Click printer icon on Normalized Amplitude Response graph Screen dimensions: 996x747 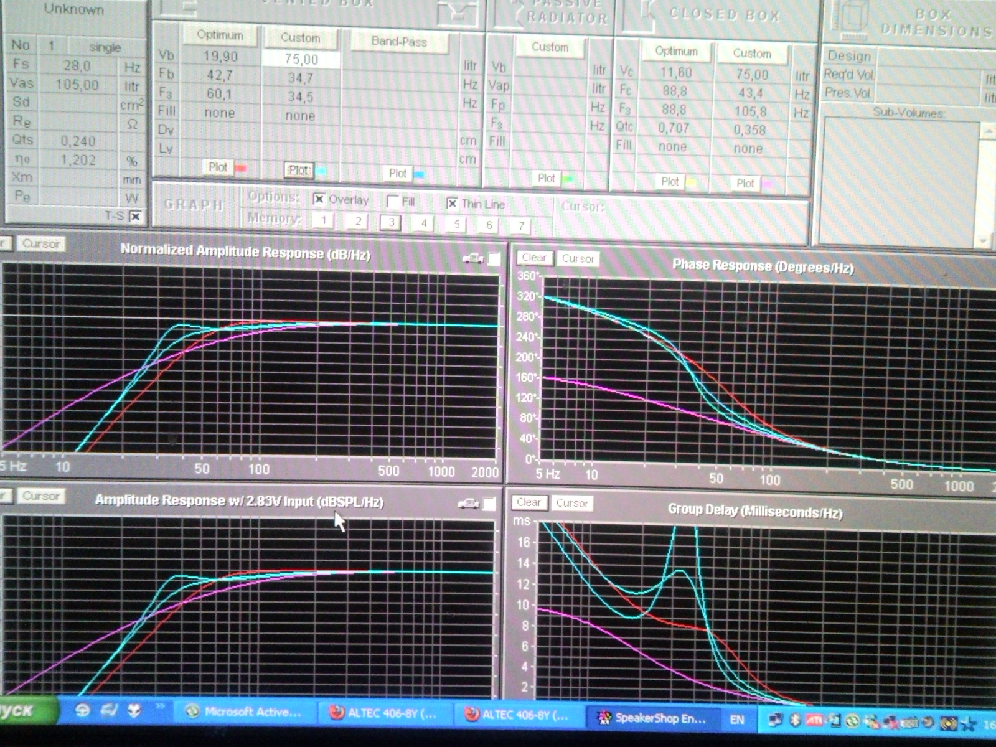473,258
